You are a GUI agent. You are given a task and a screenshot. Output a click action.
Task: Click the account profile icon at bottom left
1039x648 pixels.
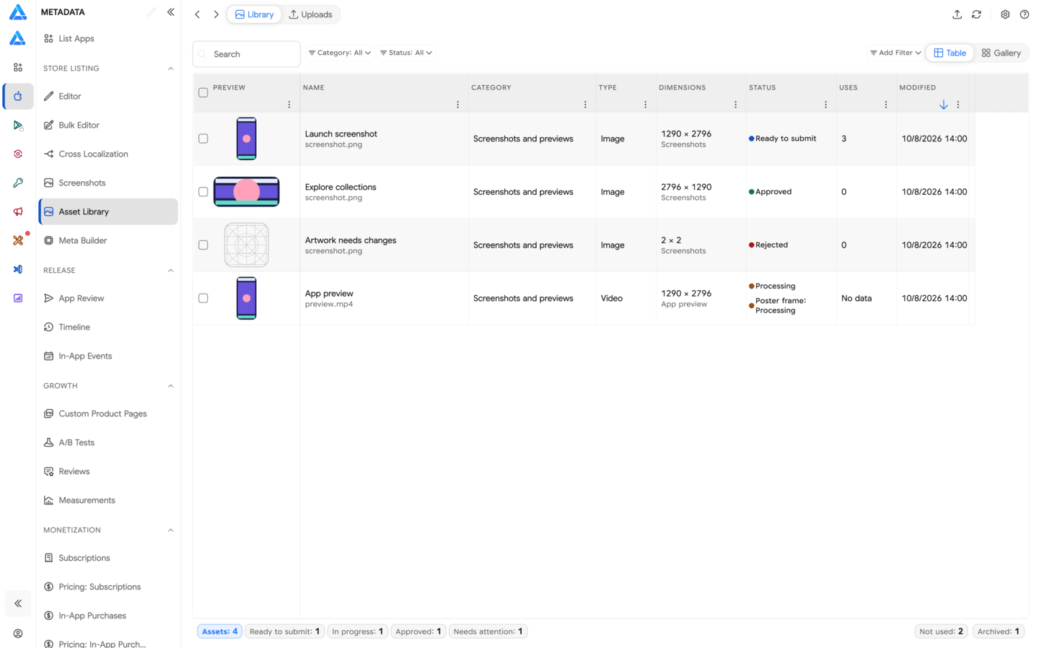pyautogui.click(x=18, y=634)
